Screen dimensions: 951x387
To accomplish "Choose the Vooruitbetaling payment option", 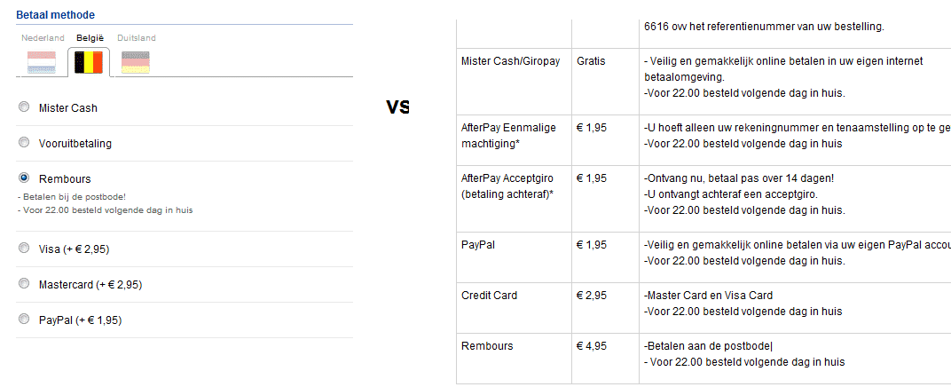I will point(23,143).
